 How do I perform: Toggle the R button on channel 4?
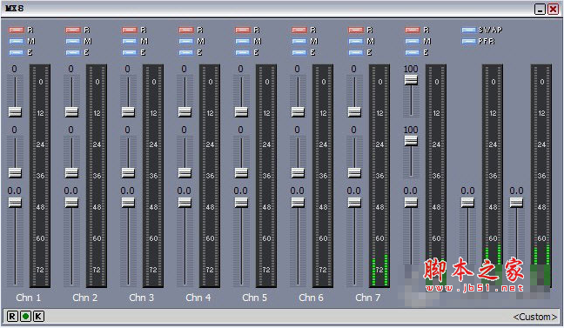click(x=186, y=30)
